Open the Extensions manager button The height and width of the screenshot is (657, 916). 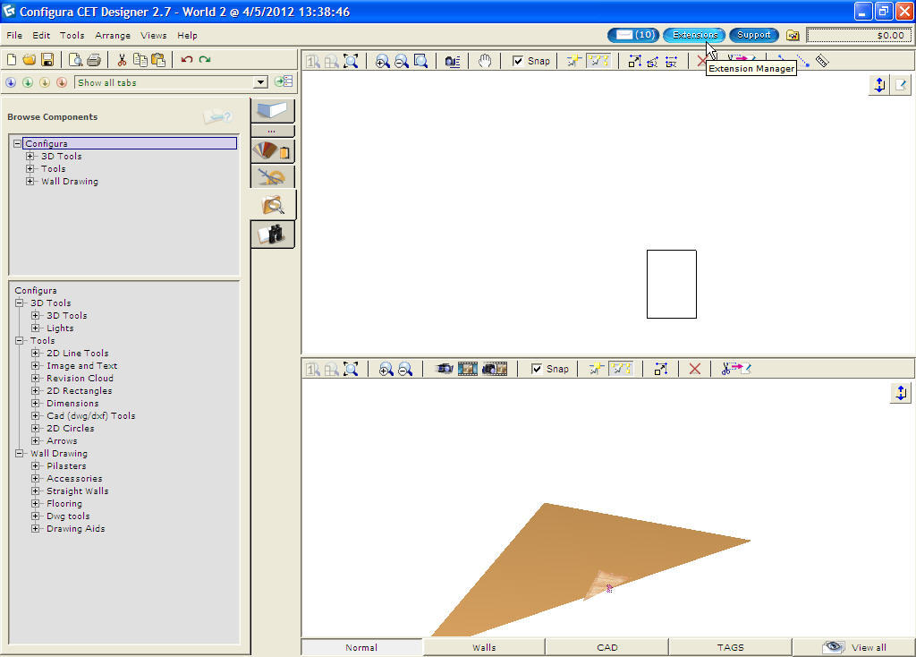[x=694, y=35]
